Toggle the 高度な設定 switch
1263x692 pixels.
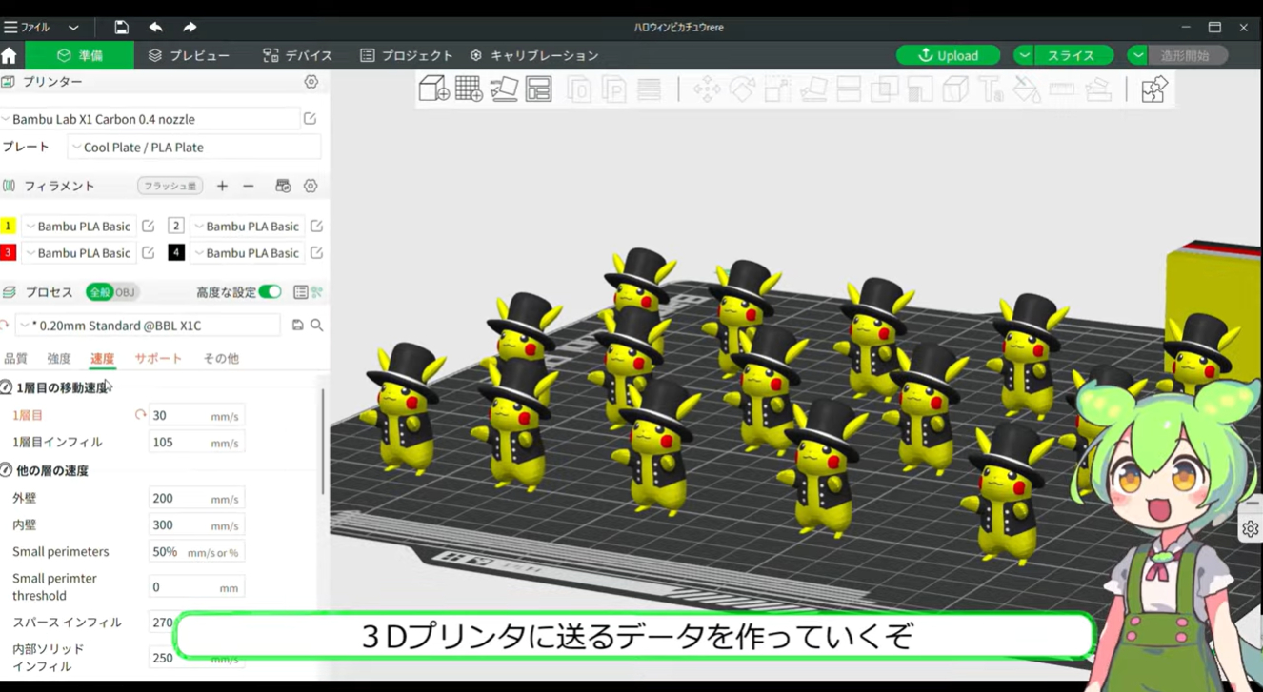270,292
